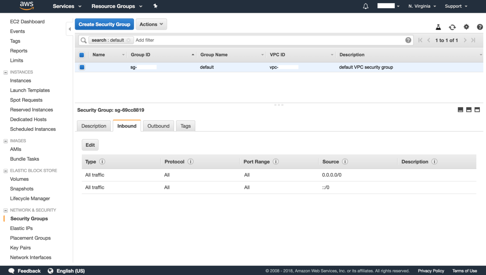Go to previous page of results

(429, 40)
